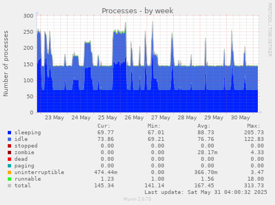Click idle average value 76.76
The image size is (275, 205).
point(206,139)
